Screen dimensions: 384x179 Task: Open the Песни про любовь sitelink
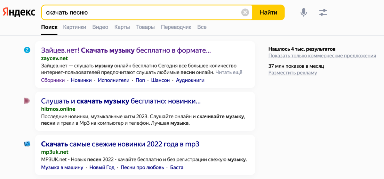point(142,167)
